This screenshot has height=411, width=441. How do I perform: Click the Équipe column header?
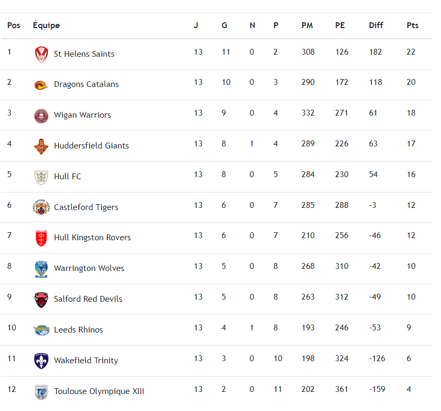point(46,25)
